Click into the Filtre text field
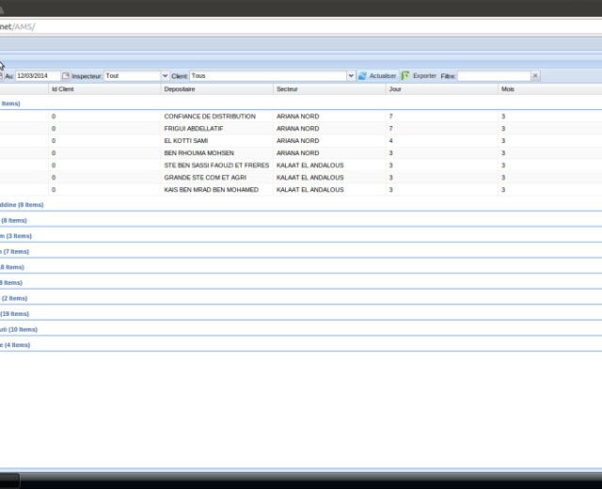The image size is (602, 489). coord(493,76)
